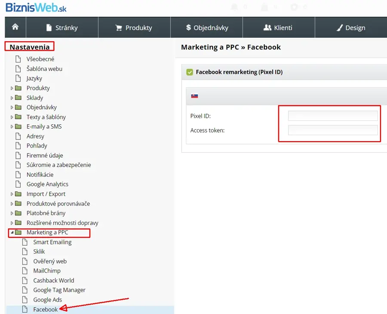
Task: Open the Objednávky menu in top bar
Action: 207,28
